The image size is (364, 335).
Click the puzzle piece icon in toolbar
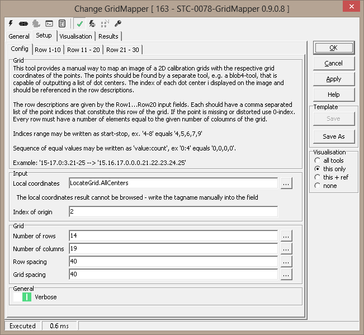point(36,23)
